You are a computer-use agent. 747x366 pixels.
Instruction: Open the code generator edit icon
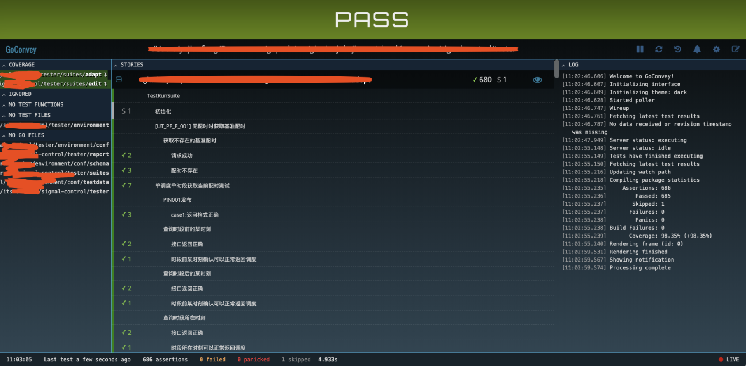[x=735, y=49]
